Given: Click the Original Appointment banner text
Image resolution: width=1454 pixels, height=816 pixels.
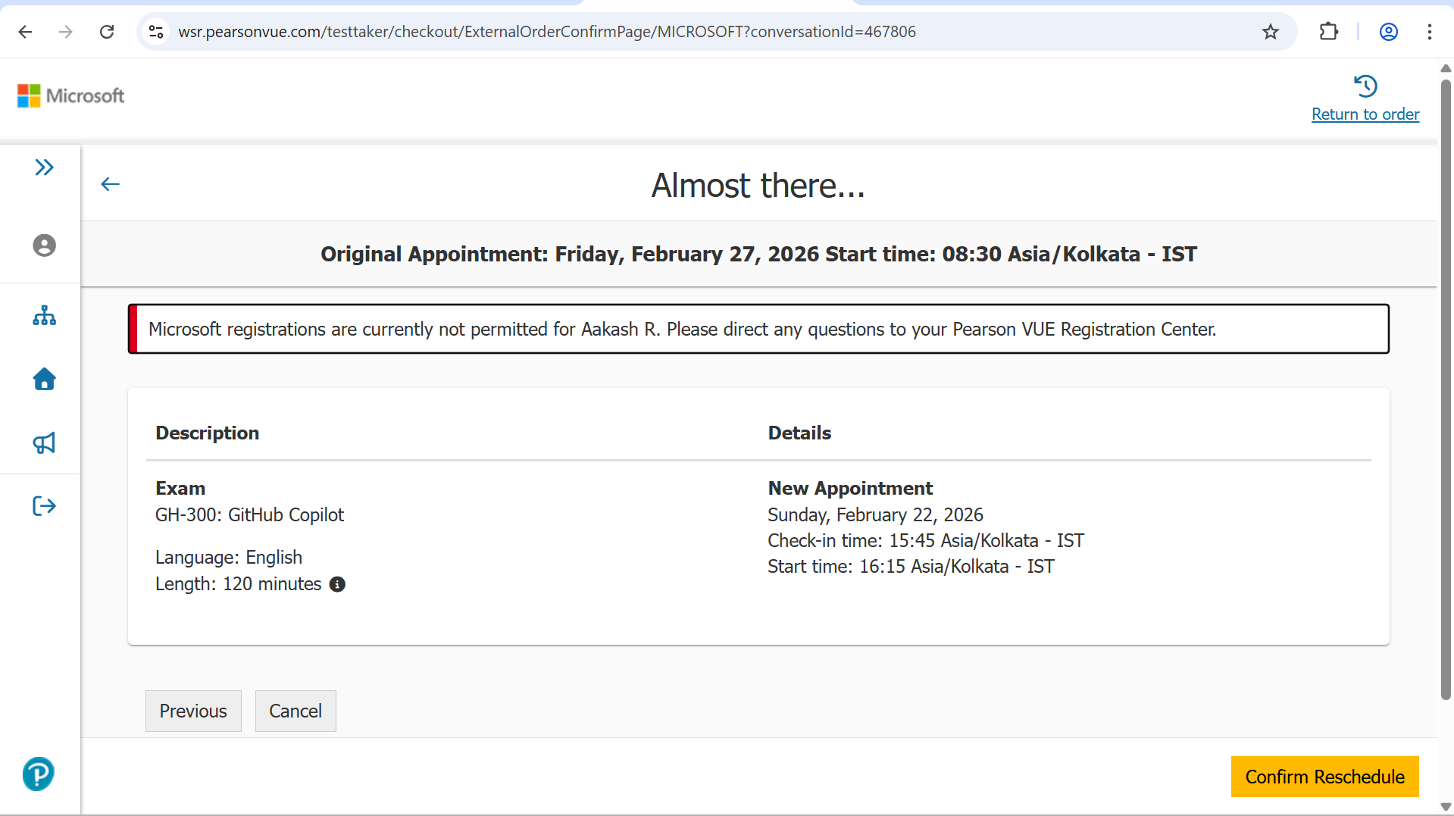Looking at the screenshot, I should [758, 254].
